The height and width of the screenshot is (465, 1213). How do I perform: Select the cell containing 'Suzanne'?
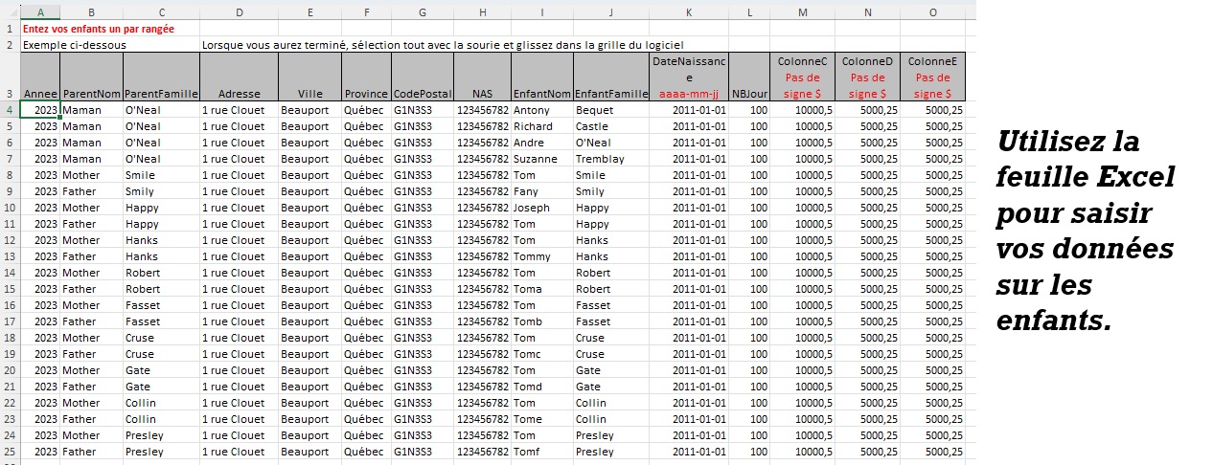coord(541,159)
